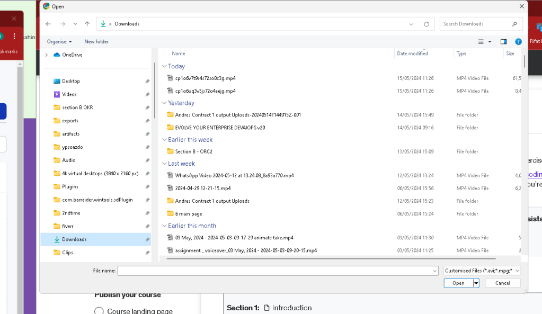Select file cp1o6v7t9s4s72so8c3g.mp4
The height and width of the screenshot is (314, 542).
tap(206, 78)
